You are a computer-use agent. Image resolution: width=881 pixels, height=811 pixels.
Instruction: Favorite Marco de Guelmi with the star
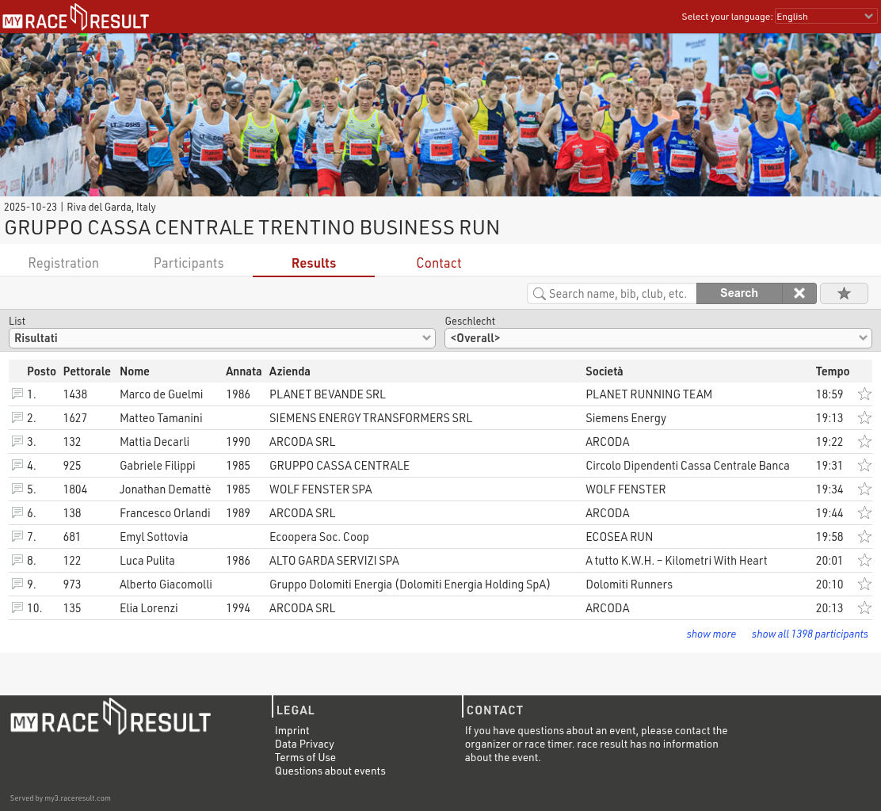(864, 394)
